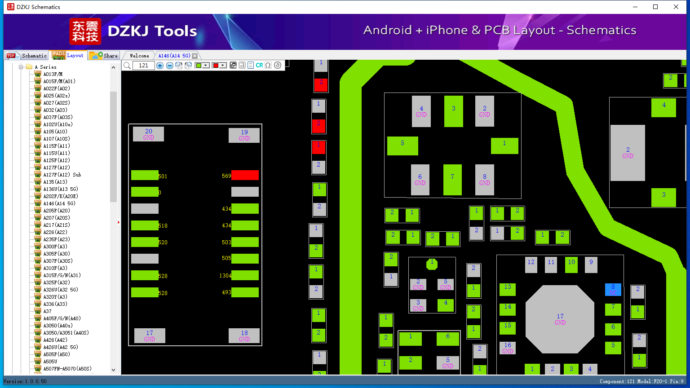Switch to the Welcome document tab

139,56
